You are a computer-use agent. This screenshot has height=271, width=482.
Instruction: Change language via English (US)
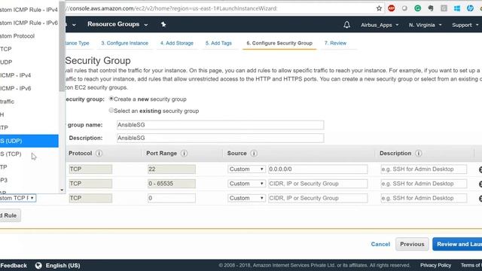coord(63,266)
